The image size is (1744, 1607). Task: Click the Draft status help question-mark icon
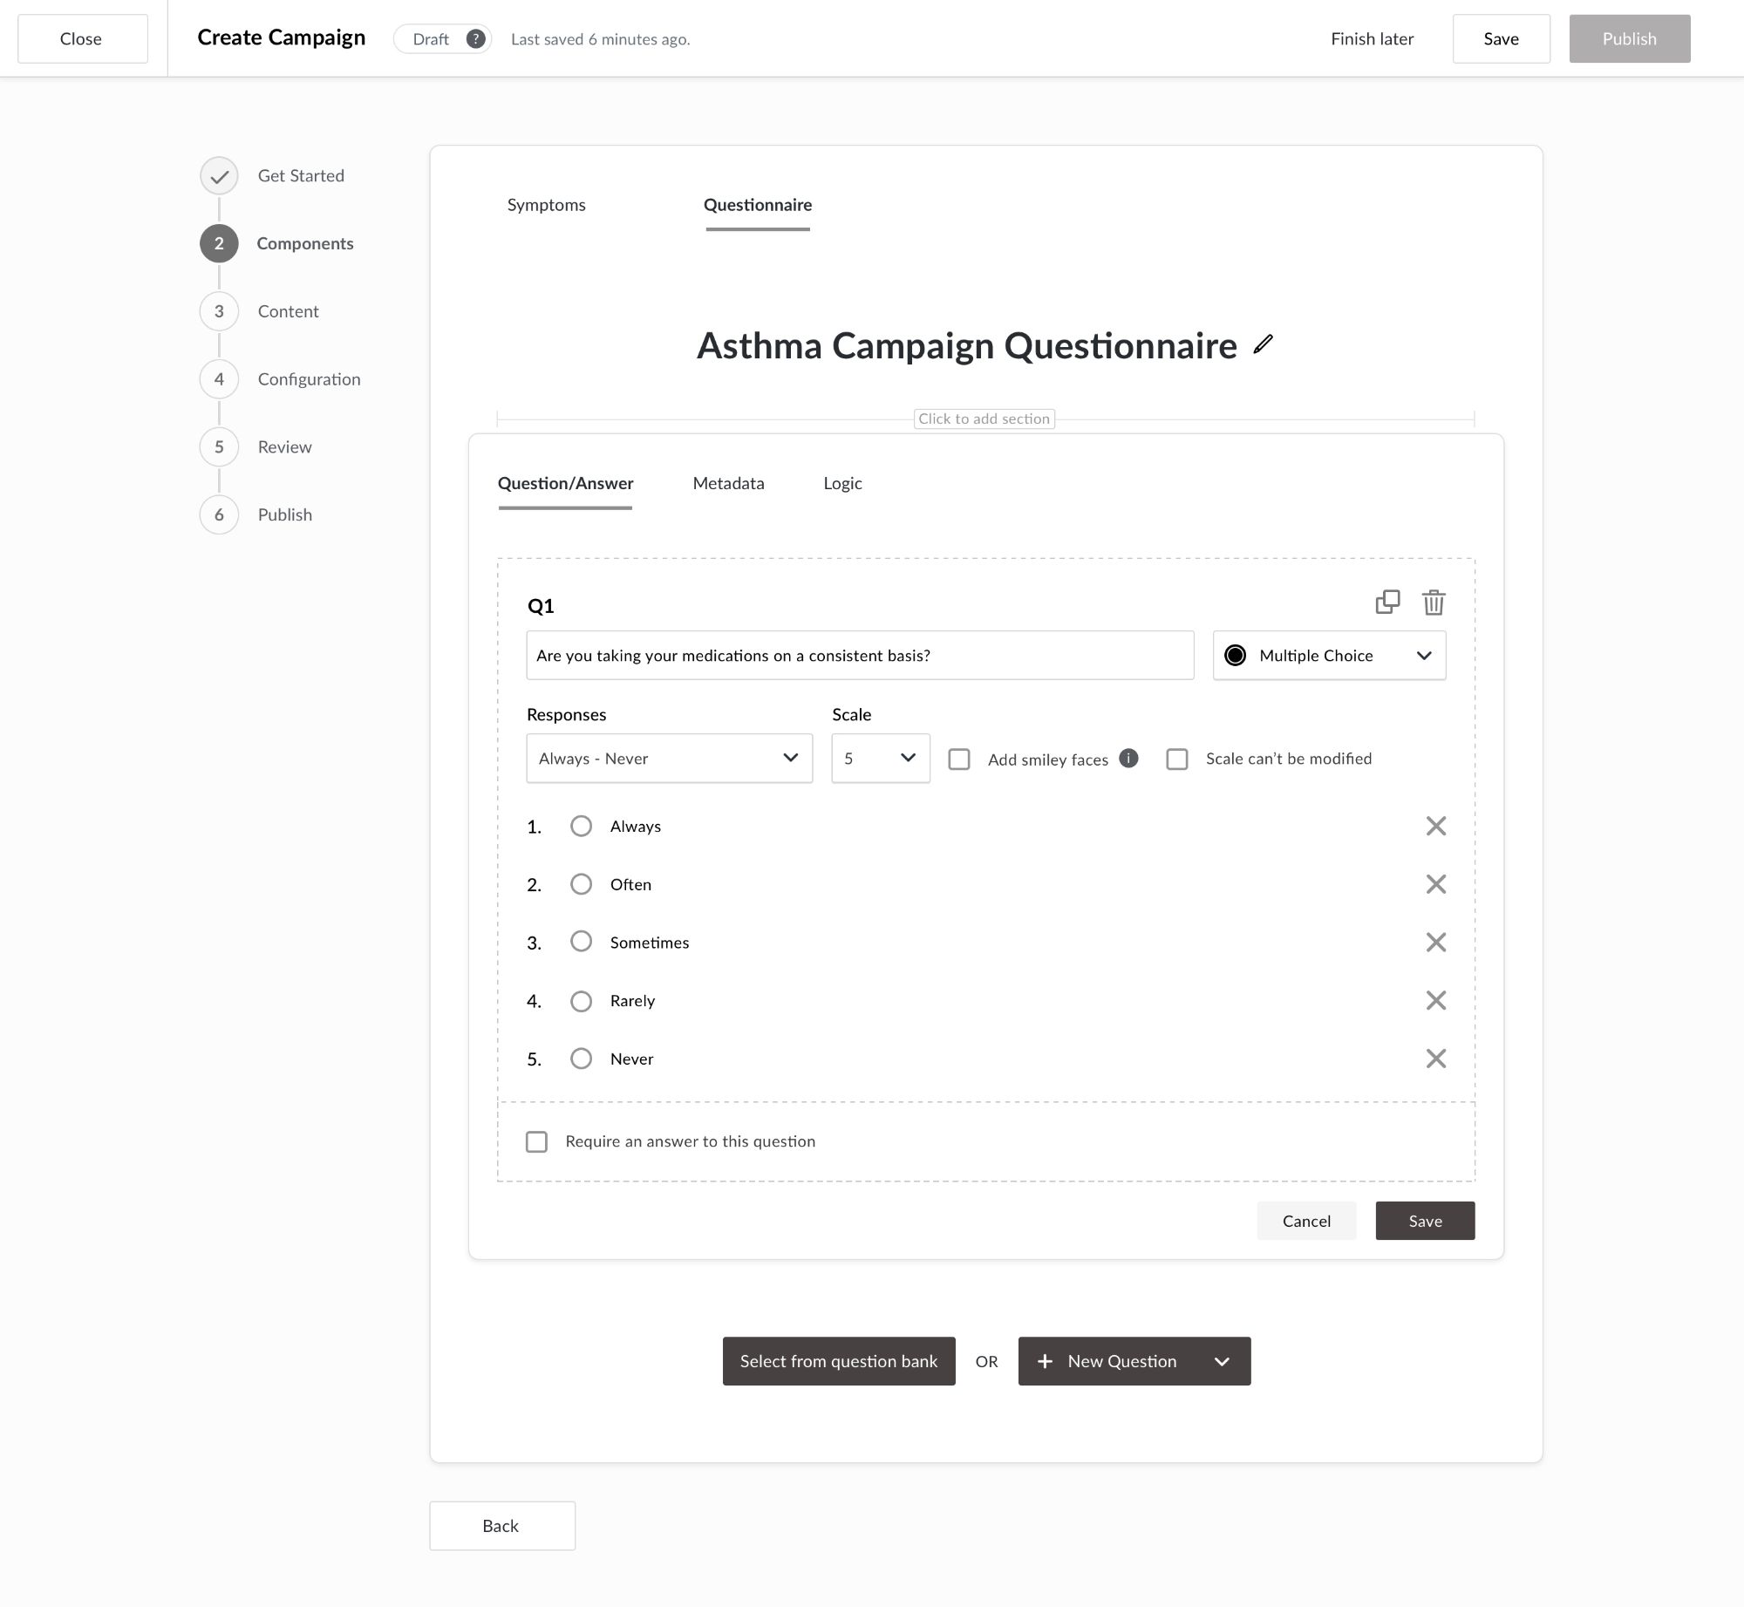point(475,39)
